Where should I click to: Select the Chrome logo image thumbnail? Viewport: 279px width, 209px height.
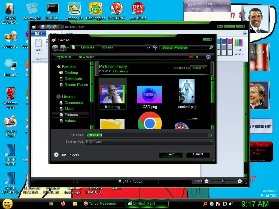[x=150, y=121]
